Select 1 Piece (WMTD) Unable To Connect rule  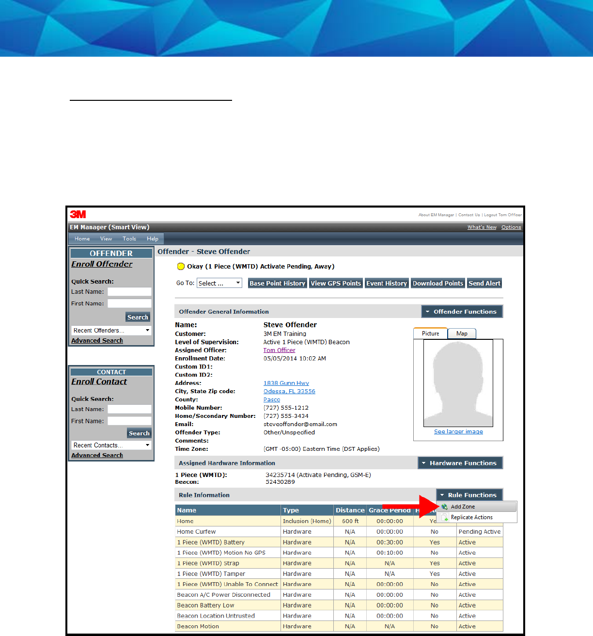coord(227,584)
